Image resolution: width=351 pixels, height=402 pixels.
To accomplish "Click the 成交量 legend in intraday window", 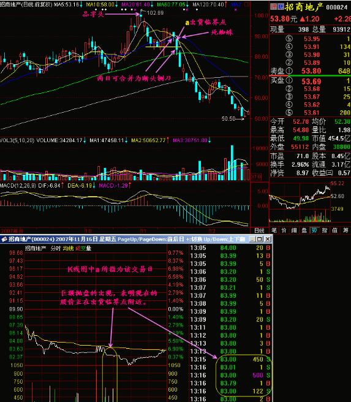I will (83, 248).
